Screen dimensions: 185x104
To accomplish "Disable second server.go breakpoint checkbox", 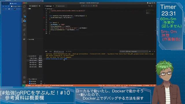I will click(x=29, y=83).
